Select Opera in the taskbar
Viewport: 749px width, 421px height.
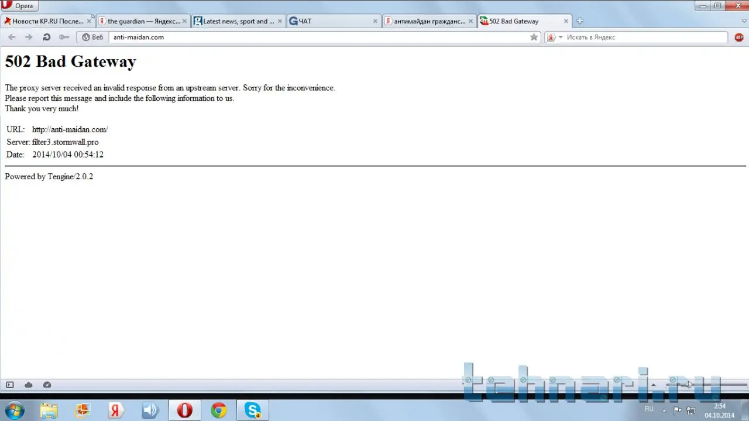point(185,410)
